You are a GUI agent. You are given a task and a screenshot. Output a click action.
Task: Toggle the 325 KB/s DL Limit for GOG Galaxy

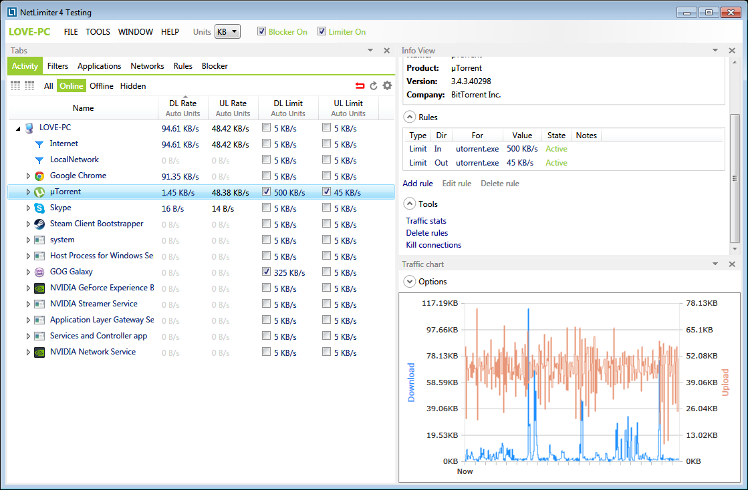pos(266,272)
